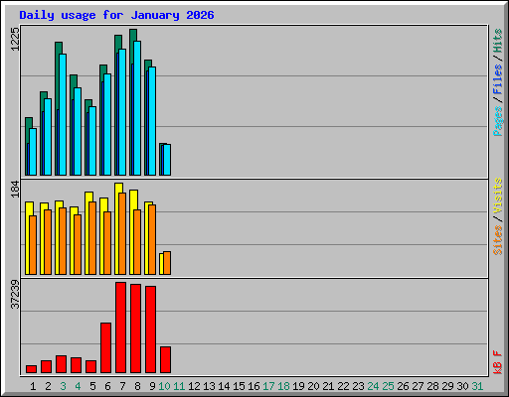The width and height of the screenshot is (509, 397).
Task: Click day 1 on the x-axis
Action: click(33, 386)
